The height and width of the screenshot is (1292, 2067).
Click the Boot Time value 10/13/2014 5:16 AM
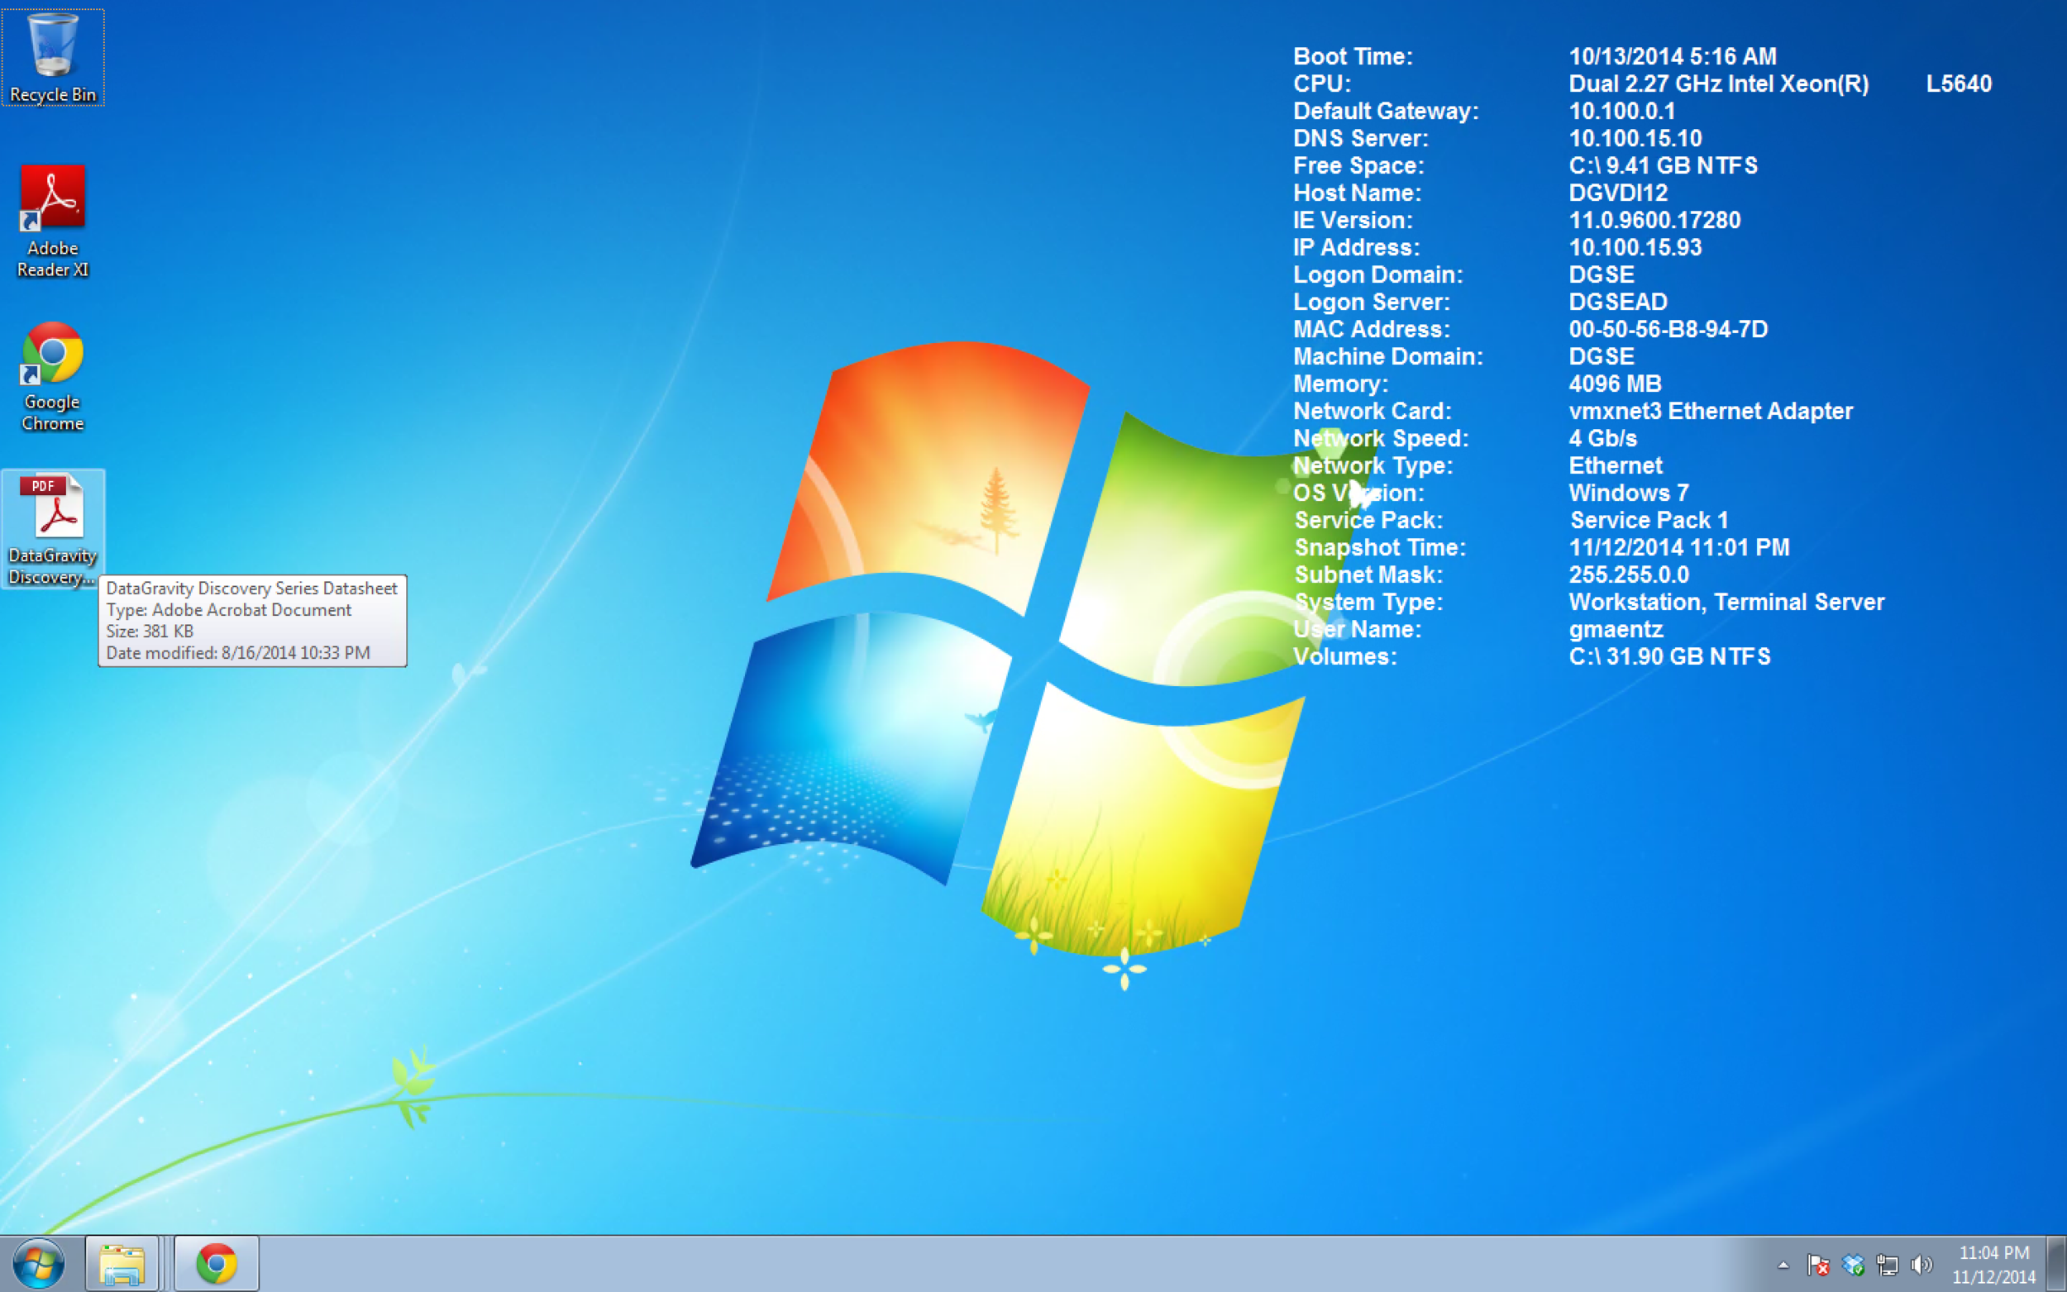(x=1673, y=56)
